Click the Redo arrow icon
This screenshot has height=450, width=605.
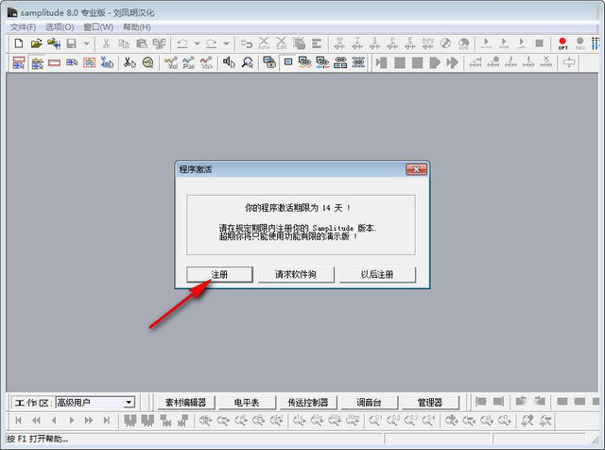pyautogui.click(x=212, y=43)
